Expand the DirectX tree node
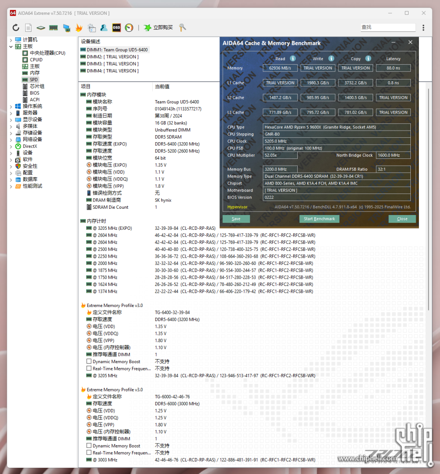The width and height of the screenshot is (440, 474). [11, 146]
